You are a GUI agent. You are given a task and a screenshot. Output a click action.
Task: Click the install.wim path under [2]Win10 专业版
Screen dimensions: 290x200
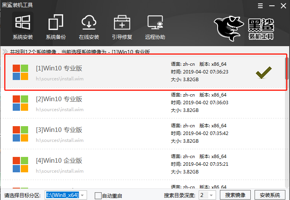click(x=60, y=110)
